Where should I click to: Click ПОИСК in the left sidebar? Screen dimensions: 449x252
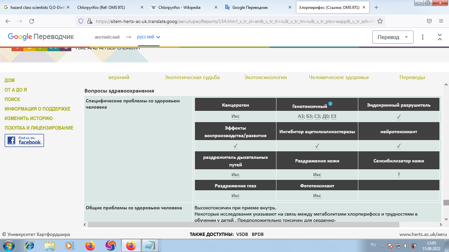click(12, 99)
